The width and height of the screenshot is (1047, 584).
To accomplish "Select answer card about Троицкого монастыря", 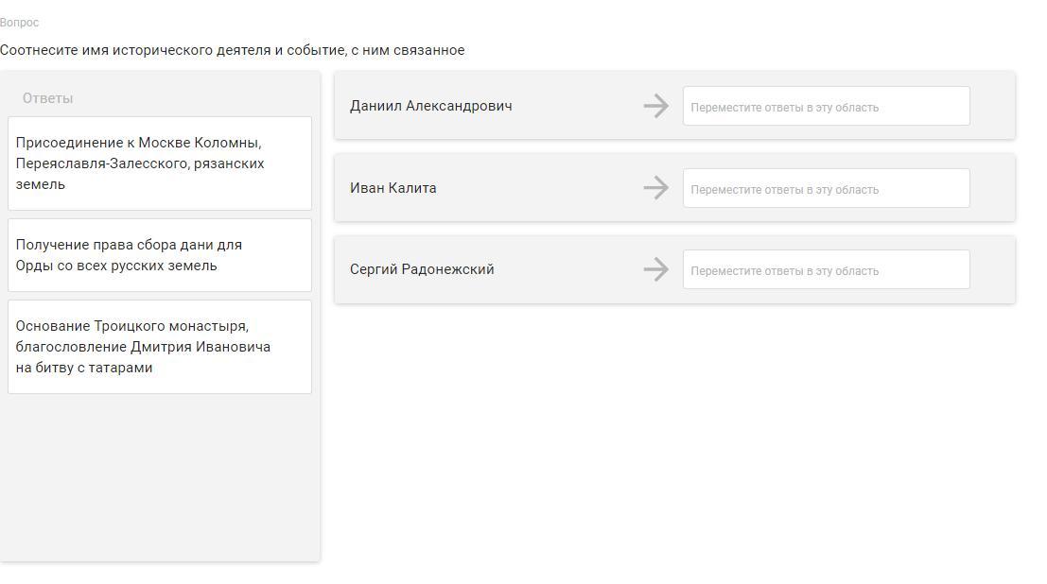I will tap(160, 347).
